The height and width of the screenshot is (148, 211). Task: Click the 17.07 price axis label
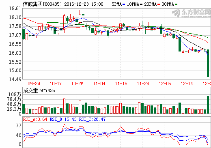point(15,35)
